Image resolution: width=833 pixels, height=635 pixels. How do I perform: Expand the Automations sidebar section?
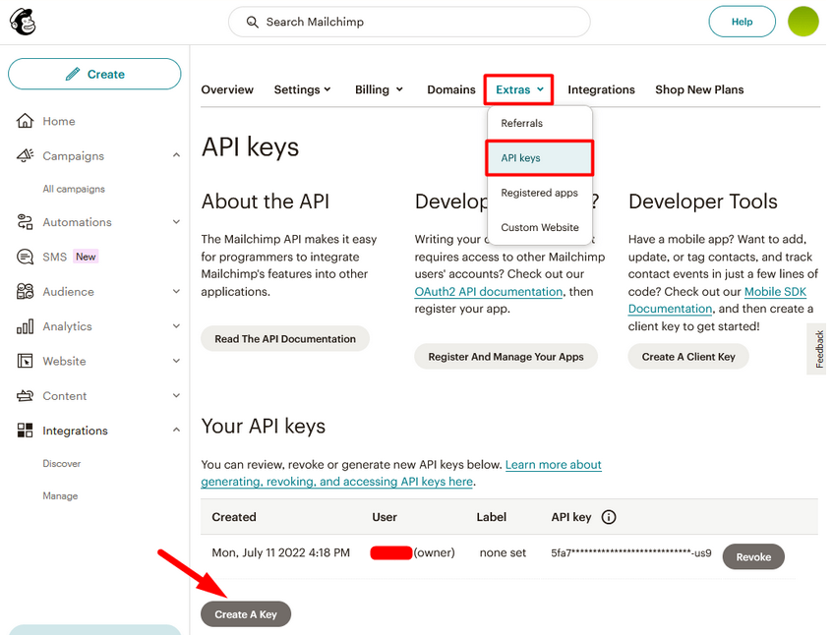(x=176, y=222)
